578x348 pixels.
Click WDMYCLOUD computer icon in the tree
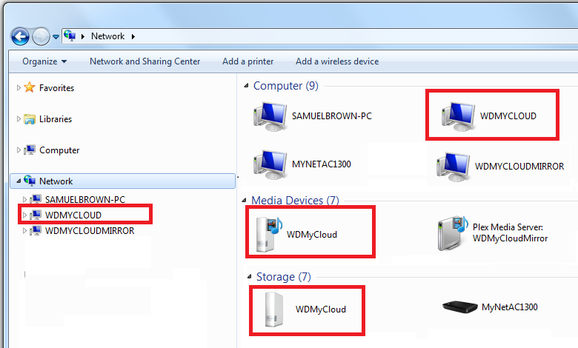click(x=36, y=215)
